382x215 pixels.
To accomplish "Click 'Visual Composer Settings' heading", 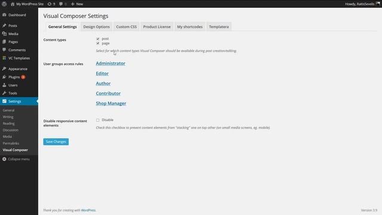I will click(76, 16).
